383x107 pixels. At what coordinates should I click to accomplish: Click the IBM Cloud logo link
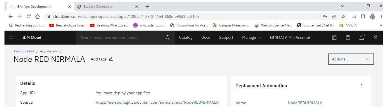(32, 38)
